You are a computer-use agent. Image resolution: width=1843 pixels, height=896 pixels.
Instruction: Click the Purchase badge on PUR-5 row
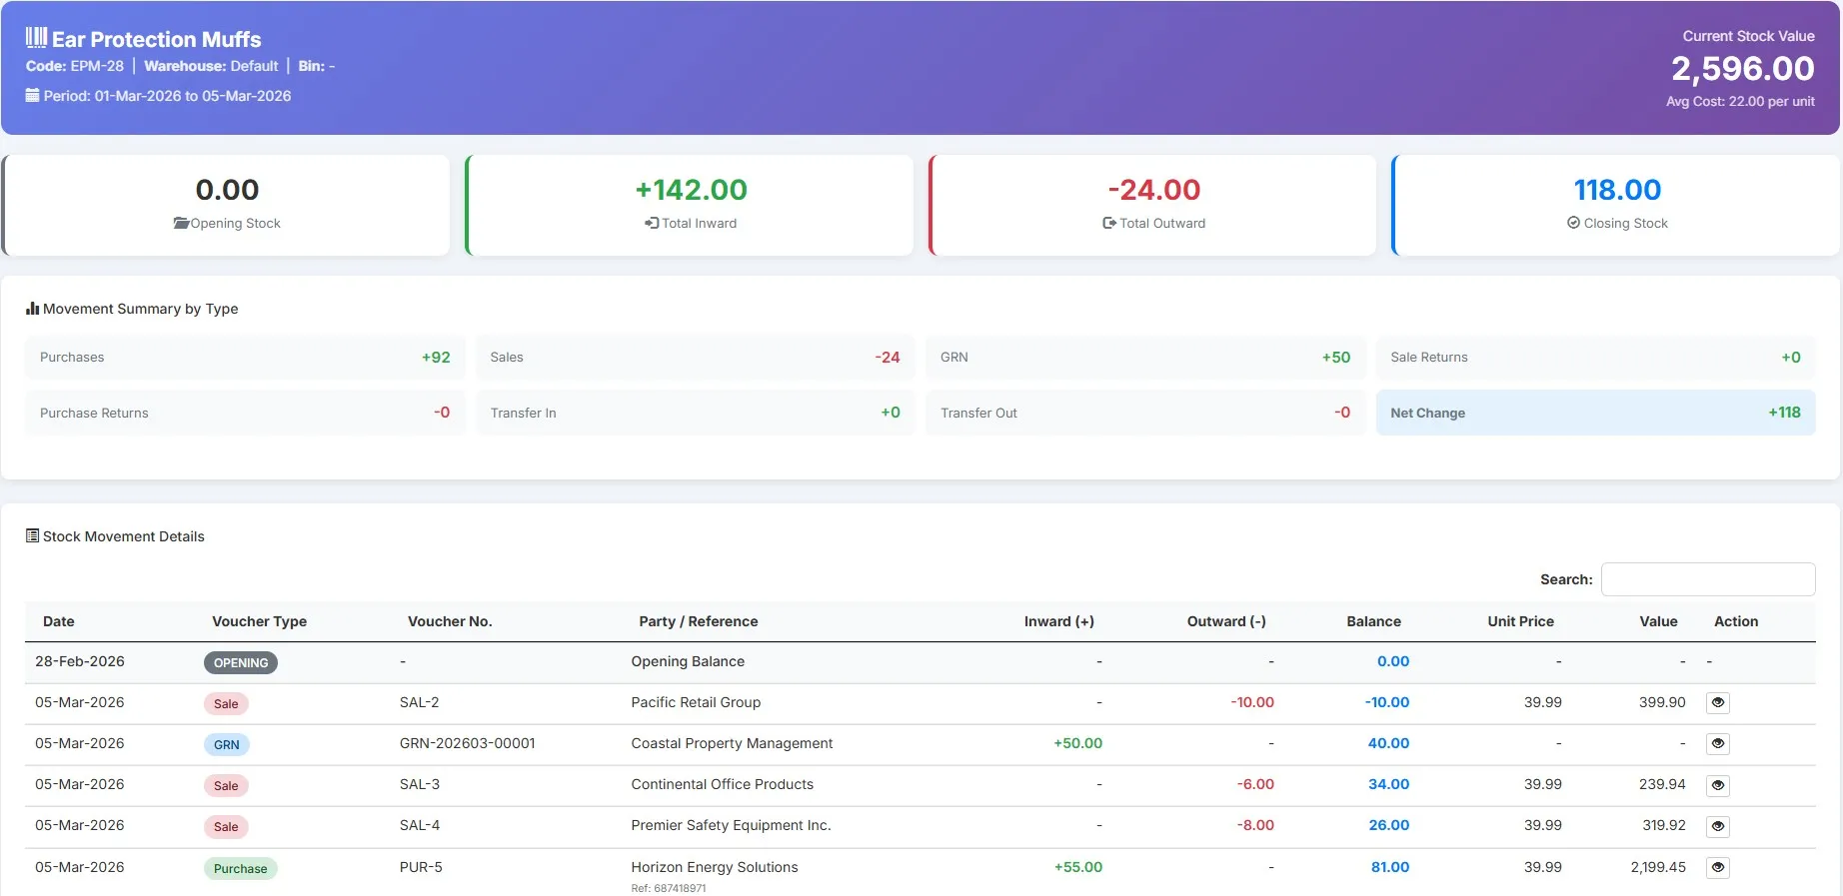click(240, 869)
